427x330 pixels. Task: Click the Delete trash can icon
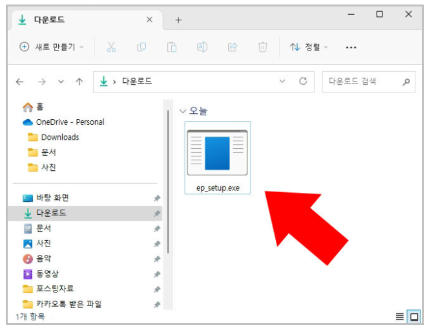click(x=262, y=47)
